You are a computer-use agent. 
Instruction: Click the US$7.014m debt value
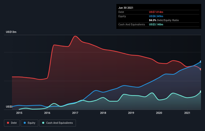click(156, 12)
